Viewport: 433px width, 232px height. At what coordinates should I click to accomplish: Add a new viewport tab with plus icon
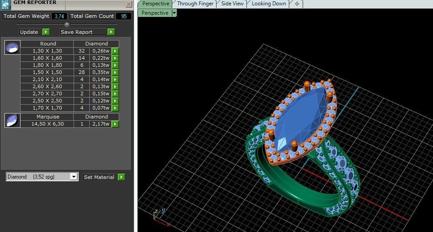[297, 4]
